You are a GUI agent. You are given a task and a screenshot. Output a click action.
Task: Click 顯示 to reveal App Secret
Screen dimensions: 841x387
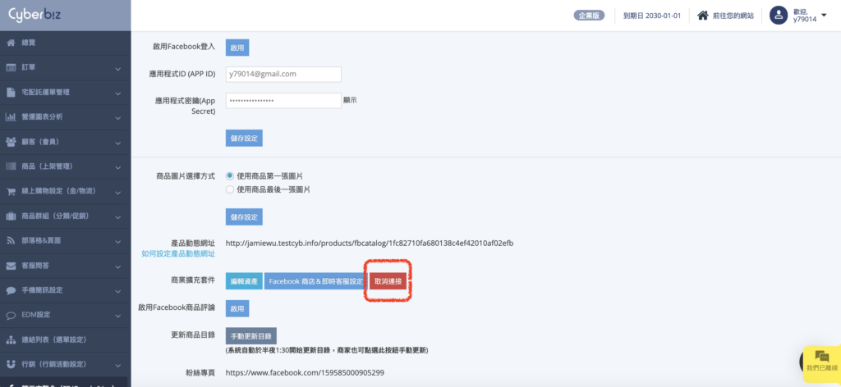(x=350, y=99)
